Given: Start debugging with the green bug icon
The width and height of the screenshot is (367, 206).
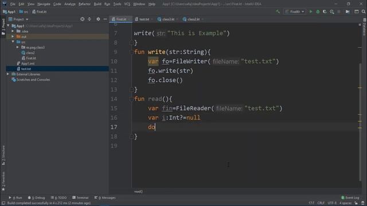Looking at the screenshot, I should (x=318, y=11).
